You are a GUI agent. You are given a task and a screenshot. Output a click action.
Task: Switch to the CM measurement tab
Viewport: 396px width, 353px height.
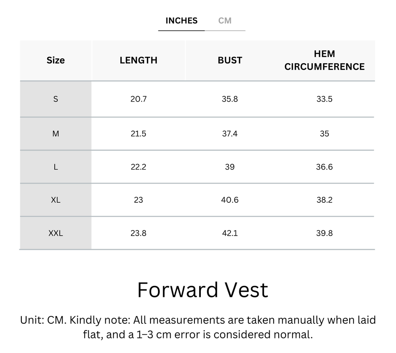225,21
